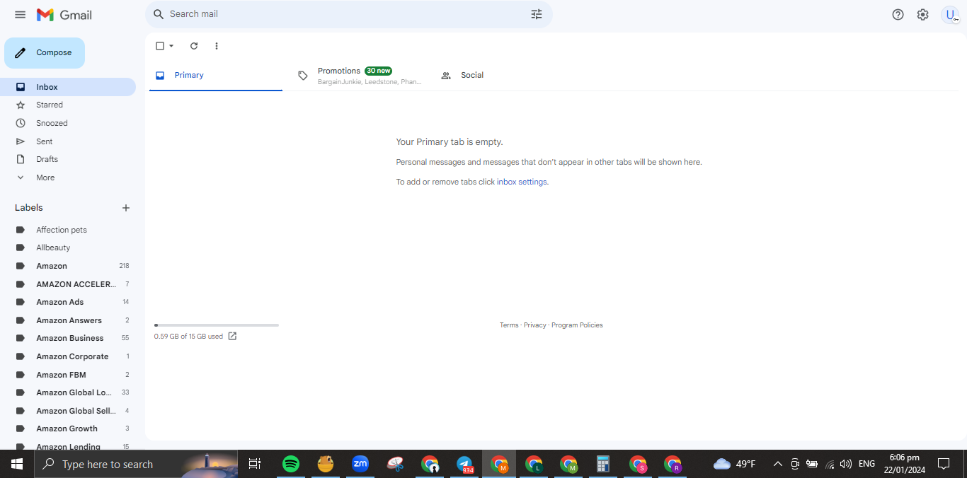This screenshot has height=478, width=967.
Task: Open the Terms link
Action: (509, 325)
